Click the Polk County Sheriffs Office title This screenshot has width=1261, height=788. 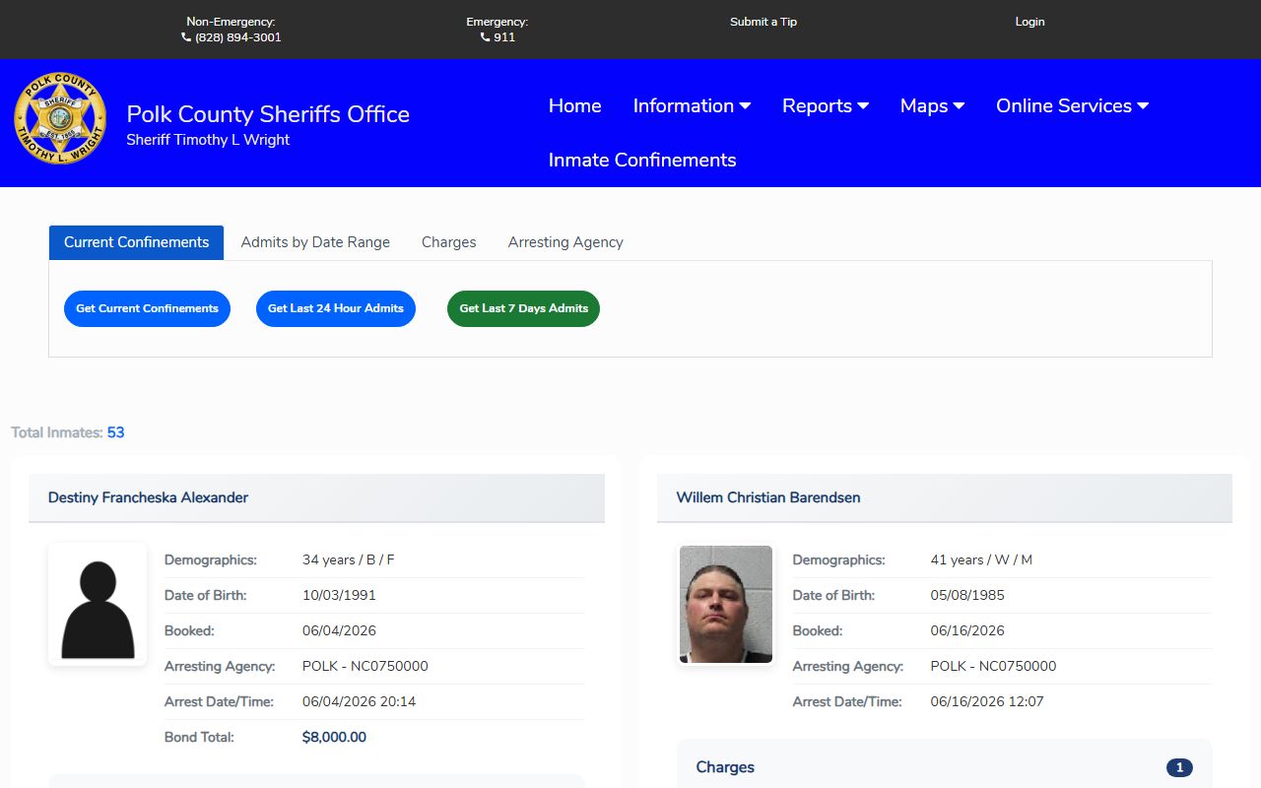pos(268,114)
